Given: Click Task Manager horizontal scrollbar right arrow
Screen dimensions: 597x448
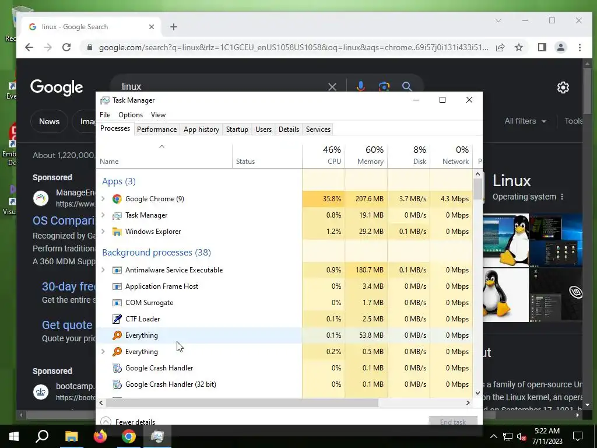Looking at the screenshot, I should click(468, 402).
